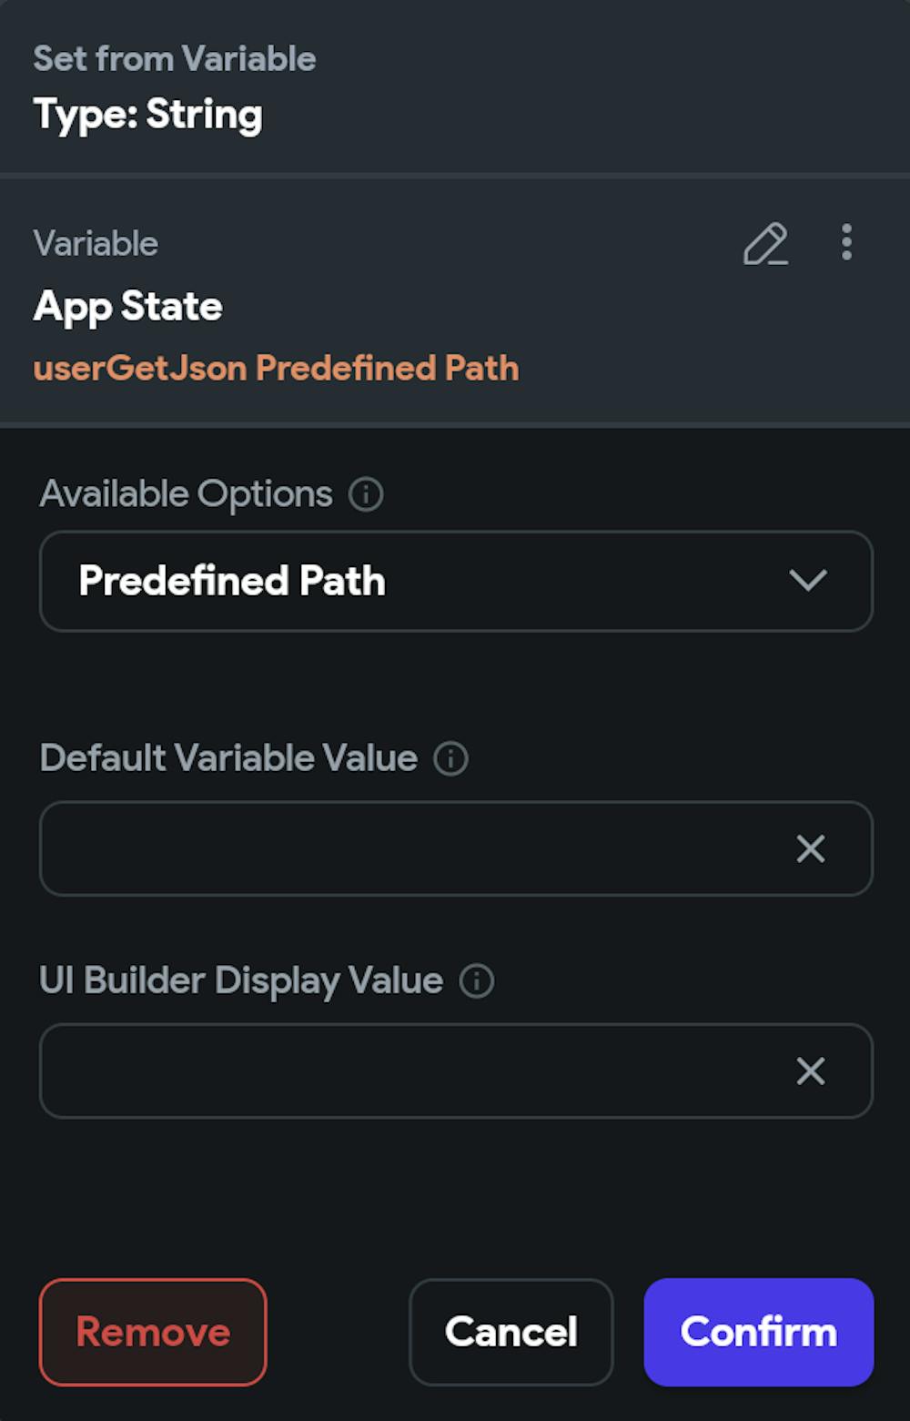Clear the UI Builder Display Value field

coord(810,1071)
